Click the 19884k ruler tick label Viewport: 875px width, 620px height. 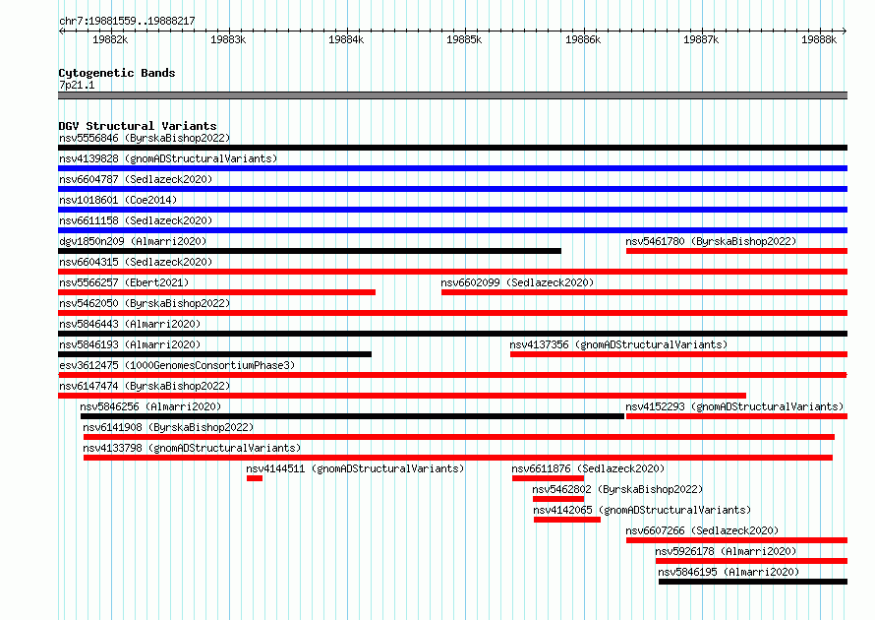coord(346,39)
